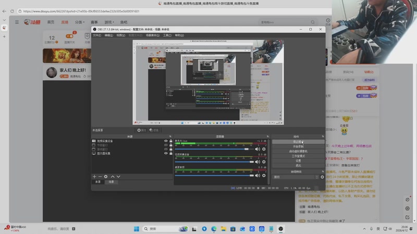Expand the 游戏 dropdown in Douyu

click(109, 22)
